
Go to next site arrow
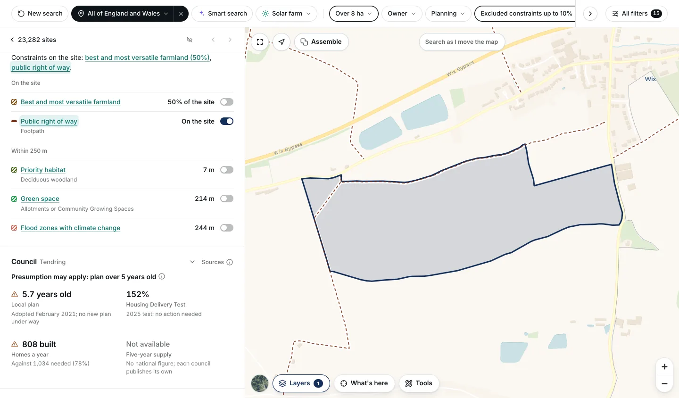(x=230, y=40)
